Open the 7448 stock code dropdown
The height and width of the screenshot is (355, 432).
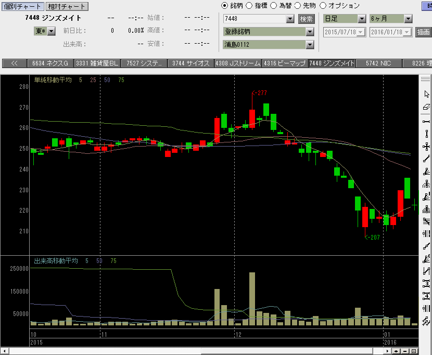[290, 19]
